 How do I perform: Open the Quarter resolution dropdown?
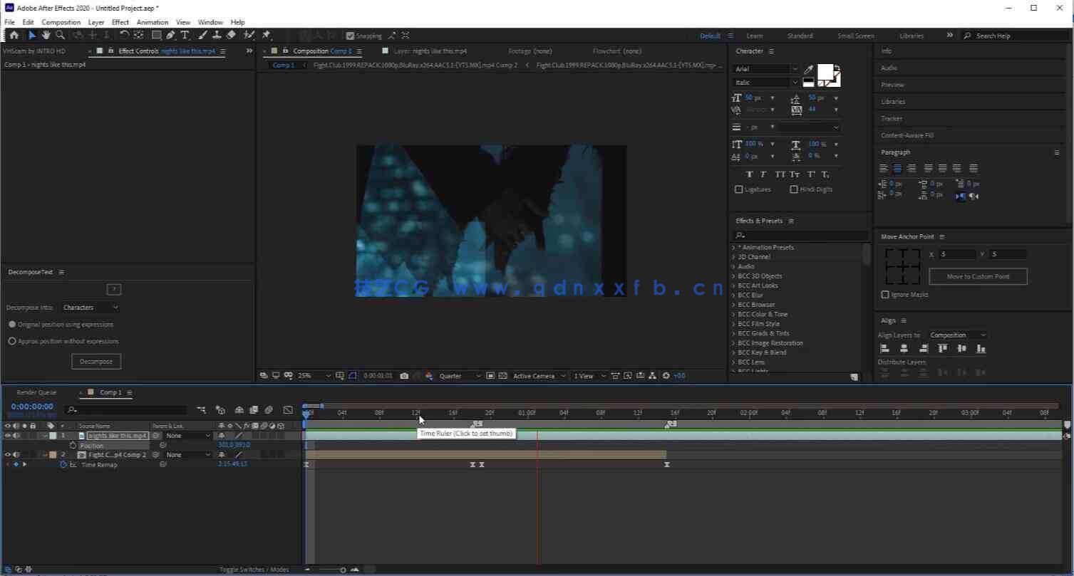click(x=460, y=376)
